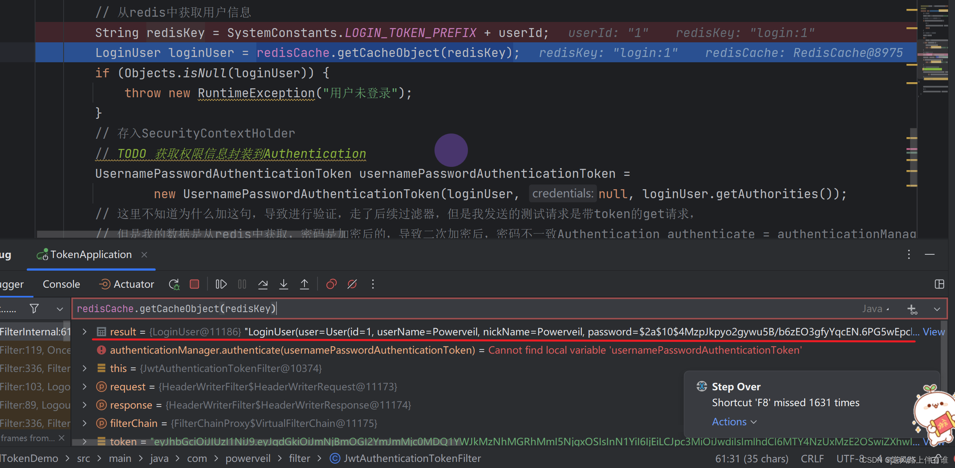The image size is (955, 468).
Task: Click the Resume Program icon
Action: coord(221,284)
